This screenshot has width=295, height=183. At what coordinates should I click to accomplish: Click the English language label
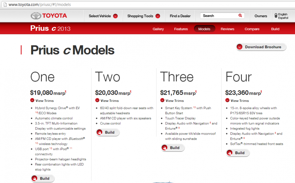pos(283,14)
